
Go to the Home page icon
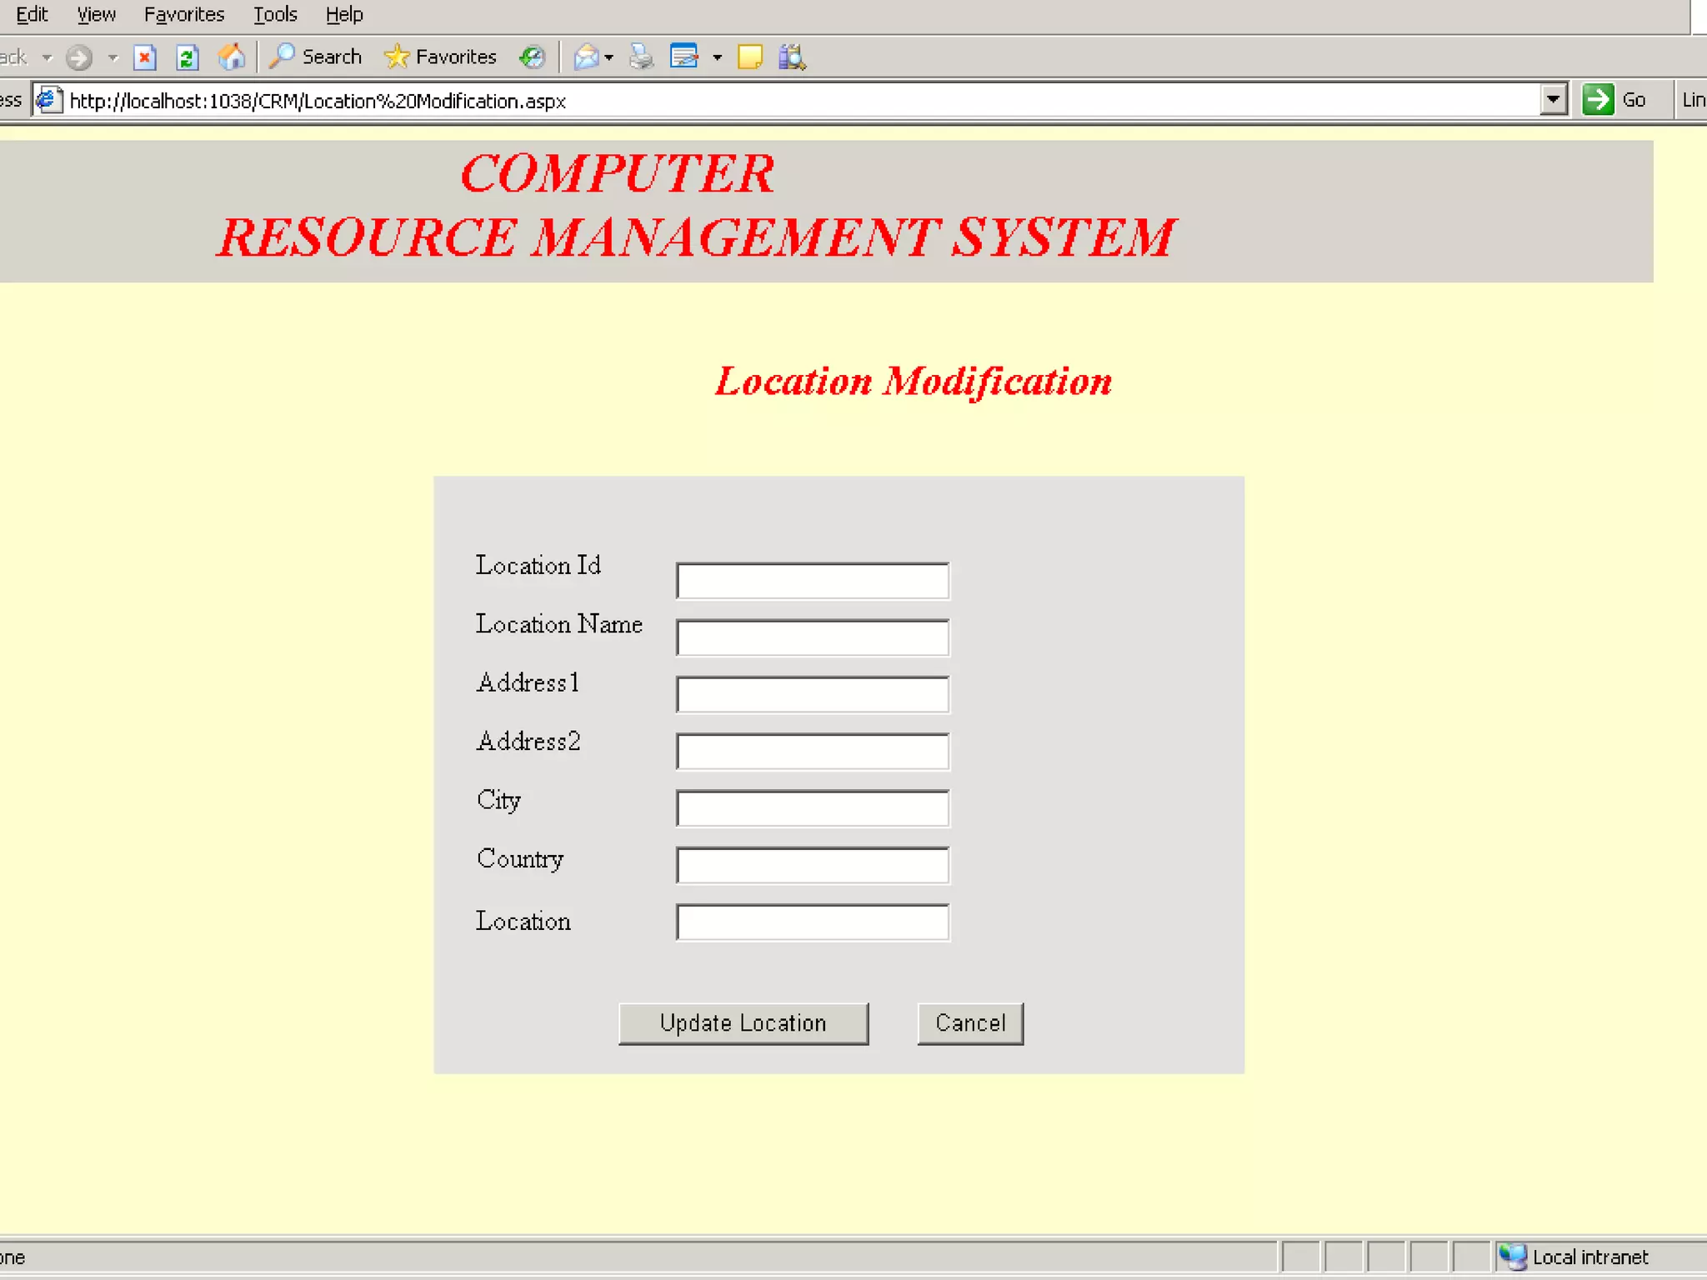click(232, 57)
